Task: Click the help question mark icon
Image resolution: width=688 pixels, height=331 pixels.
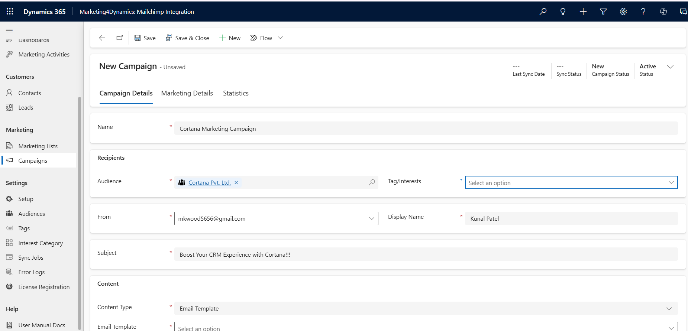Action: pos(643,12)
